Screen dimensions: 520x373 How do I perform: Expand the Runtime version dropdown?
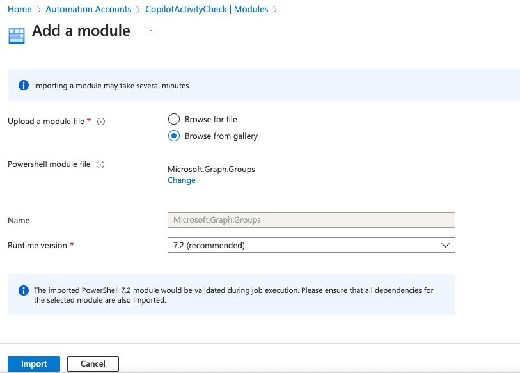pos(311,245)
